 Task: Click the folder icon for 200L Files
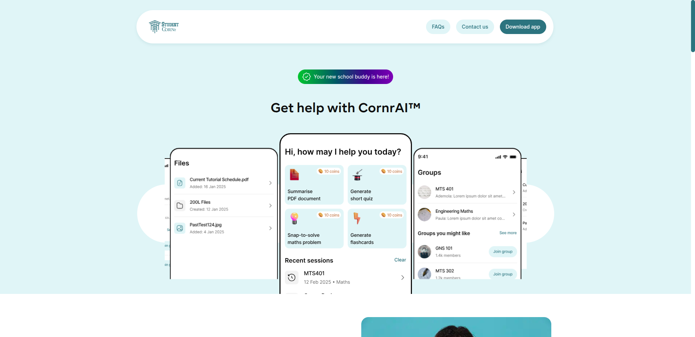(x=180, y=206)
